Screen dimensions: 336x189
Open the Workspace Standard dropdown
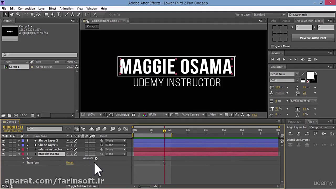tap(269, 15)
